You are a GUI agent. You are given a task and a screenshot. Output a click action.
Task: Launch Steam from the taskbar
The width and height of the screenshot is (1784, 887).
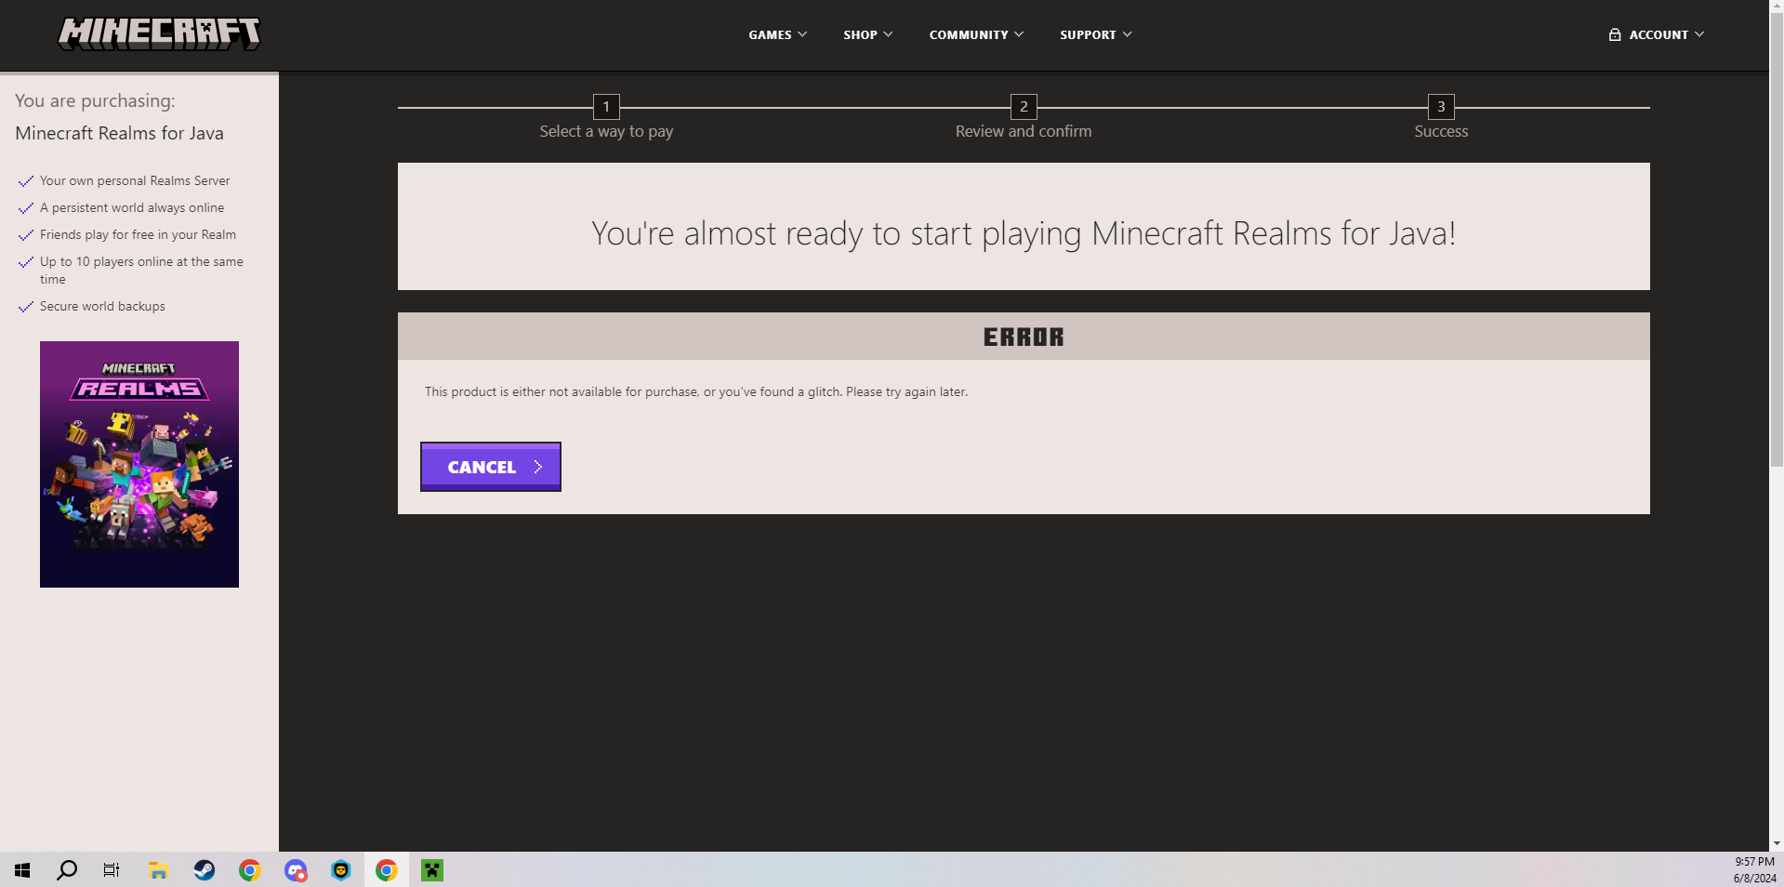coord(204,870)
